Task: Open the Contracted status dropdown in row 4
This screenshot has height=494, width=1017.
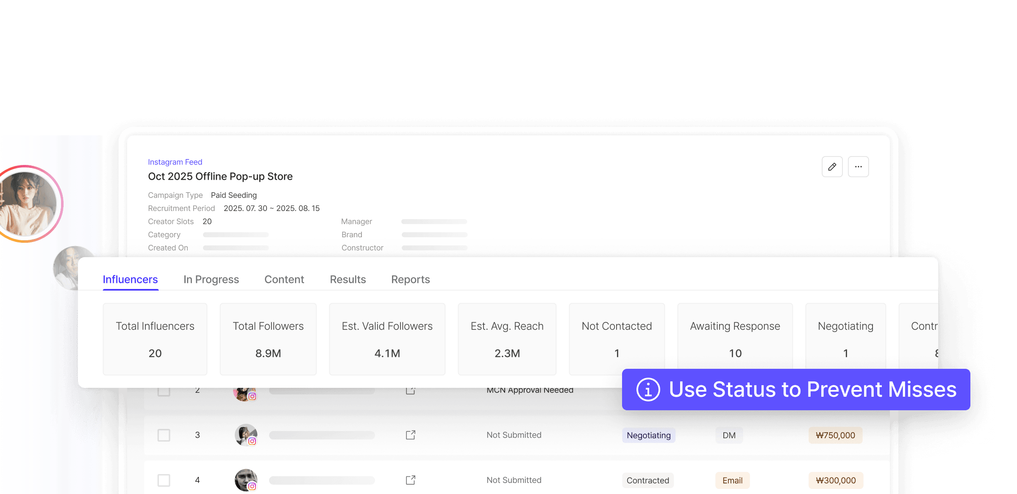Action: (647, 480)
